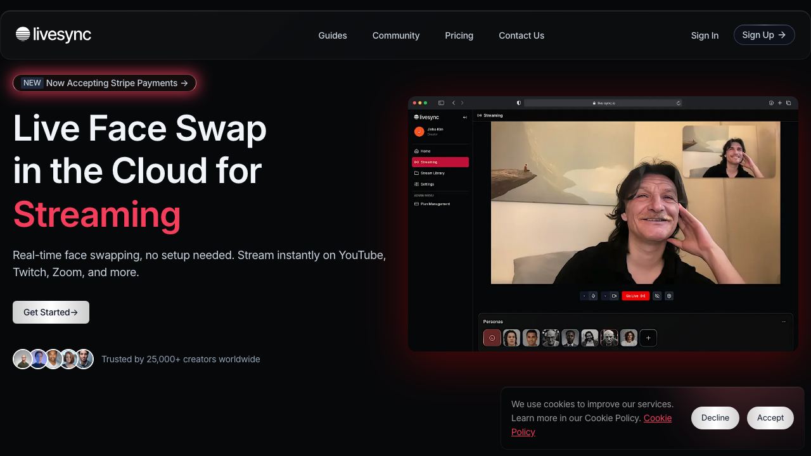The width and height of the screenshot is (811, 456).
Task: Open the Guides nav item
Action: [333, 35]
